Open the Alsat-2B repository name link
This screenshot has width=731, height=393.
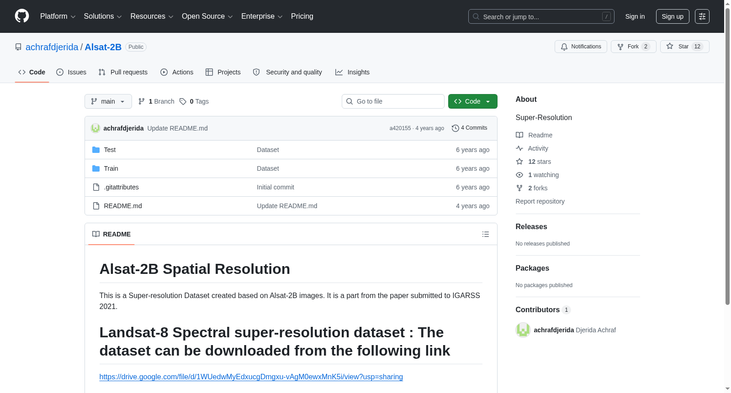[103, 47]
